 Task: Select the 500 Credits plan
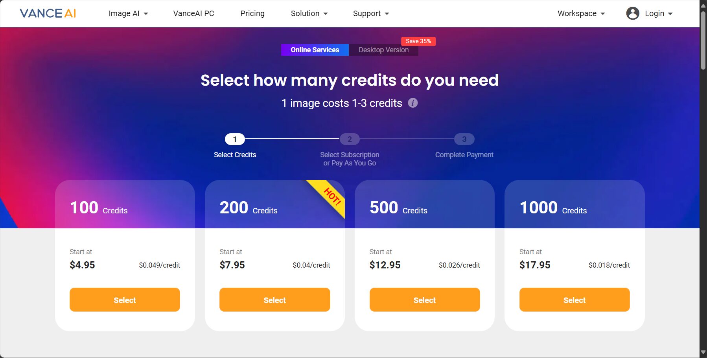[x=425, y=300]
